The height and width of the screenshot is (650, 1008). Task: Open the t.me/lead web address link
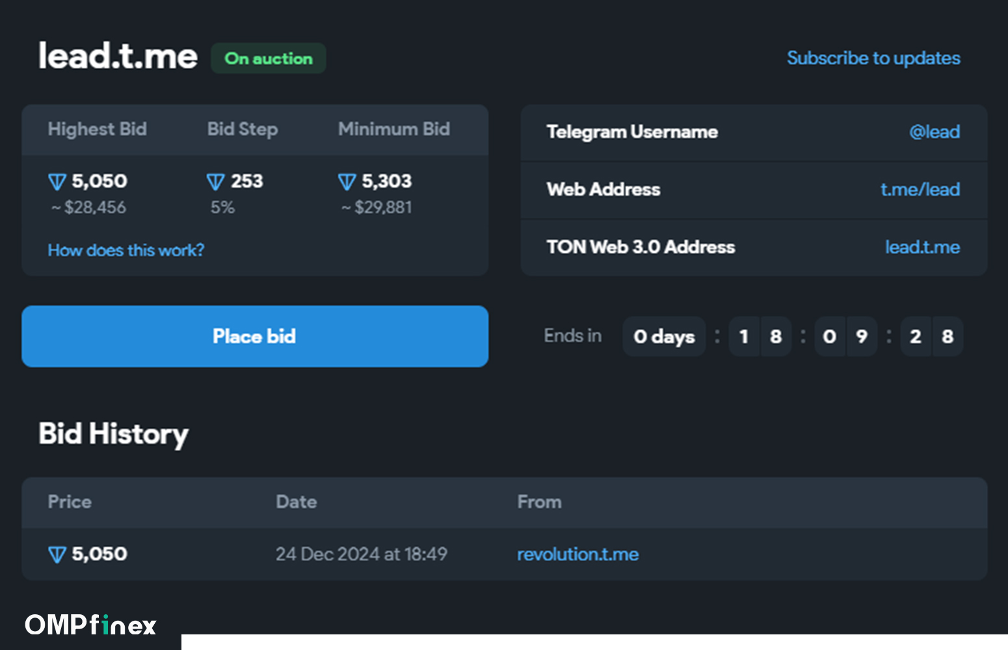coord(920,190)
